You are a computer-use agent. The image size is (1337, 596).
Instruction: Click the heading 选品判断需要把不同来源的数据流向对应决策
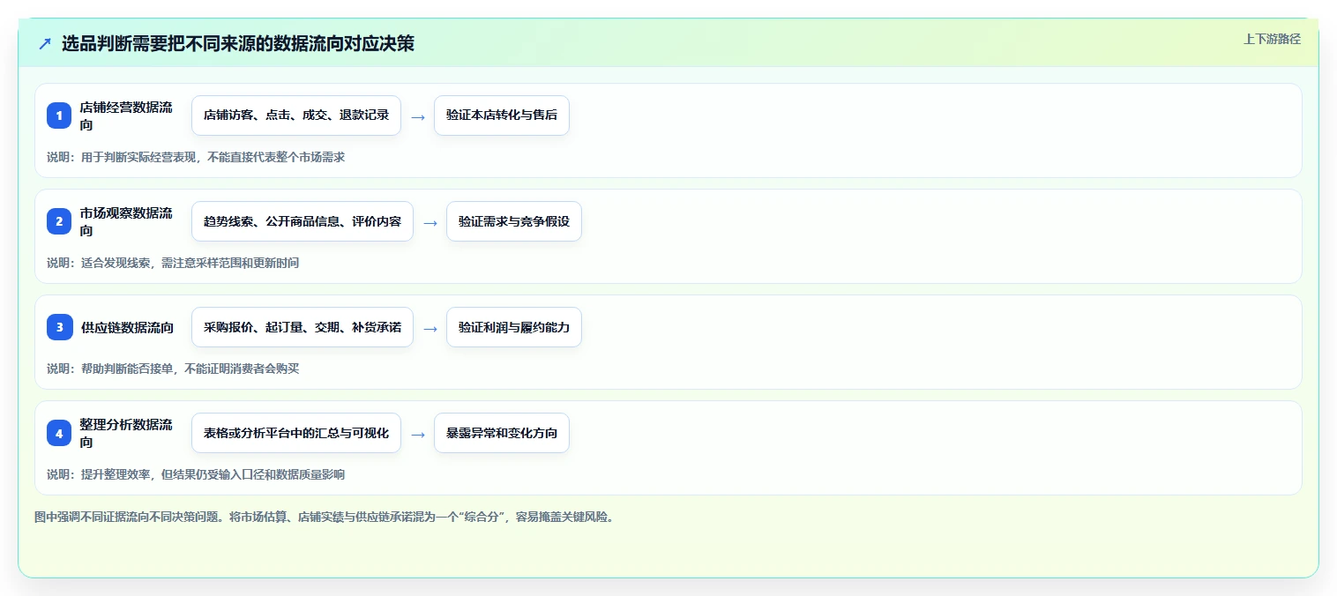coord(238,43)
